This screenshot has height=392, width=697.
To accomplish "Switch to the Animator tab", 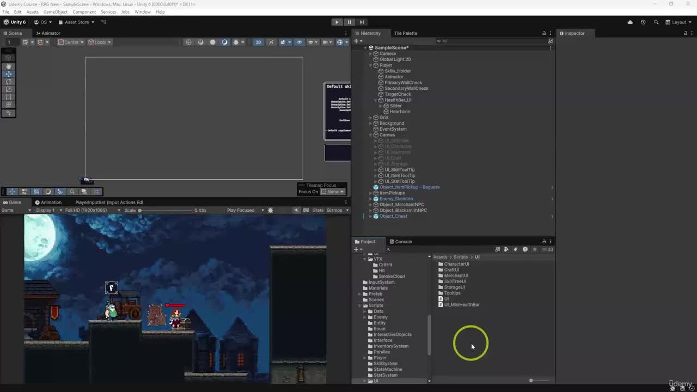I will (x=48, y=33).
